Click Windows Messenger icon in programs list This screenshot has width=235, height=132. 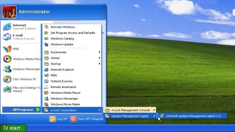(x=46, y=99)
